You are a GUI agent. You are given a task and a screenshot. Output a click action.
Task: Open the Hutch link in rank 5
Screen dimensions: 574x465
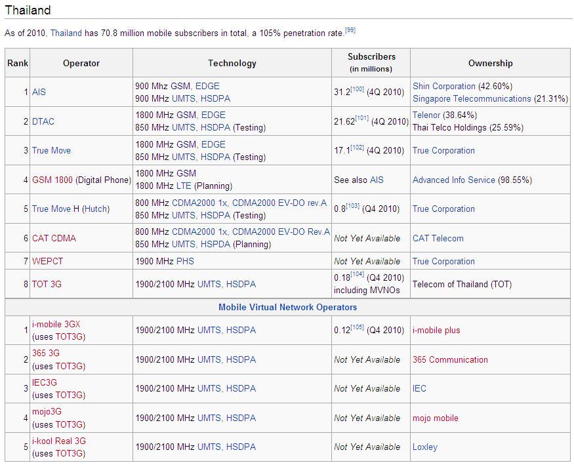coord(96,209)
